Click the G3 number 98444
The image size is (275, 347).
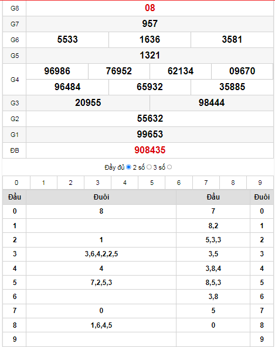[212, 102]
